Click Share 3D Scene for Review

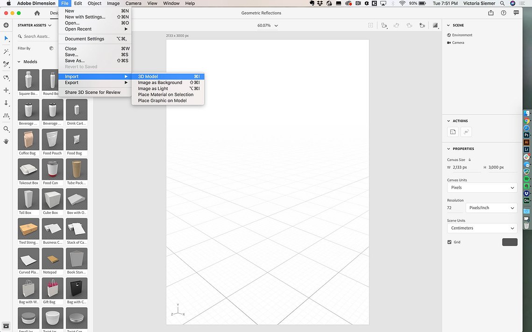(95, 92)
